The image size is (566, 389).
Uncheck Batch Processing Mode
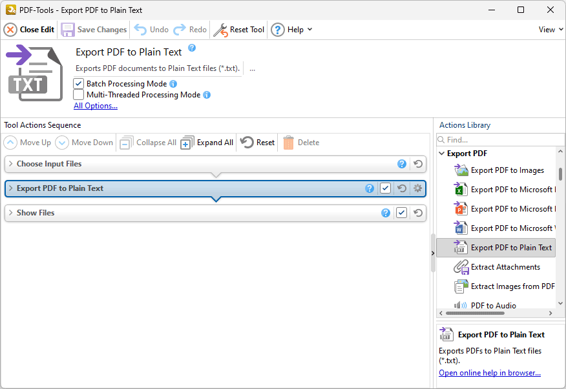(78, 83)
